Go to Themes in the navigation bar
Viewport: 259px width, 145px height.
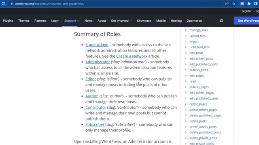24,21
